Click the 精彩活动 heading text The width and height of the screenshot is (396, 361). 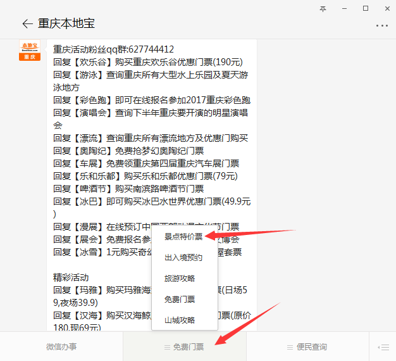click(x=71, y=277)
